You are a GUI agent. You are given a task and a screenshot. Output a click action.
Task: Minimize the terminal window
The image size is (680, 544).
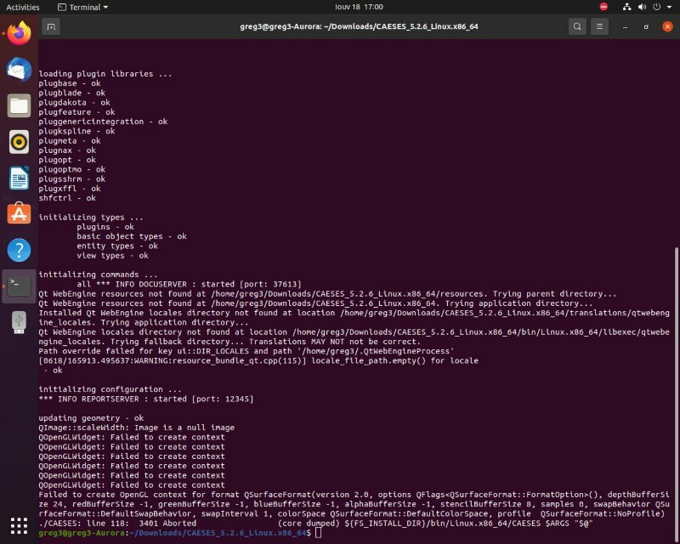click(625, 27)
